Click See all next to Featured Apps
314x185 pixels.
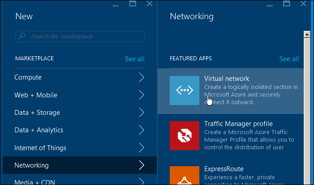[x=289, y=59]
